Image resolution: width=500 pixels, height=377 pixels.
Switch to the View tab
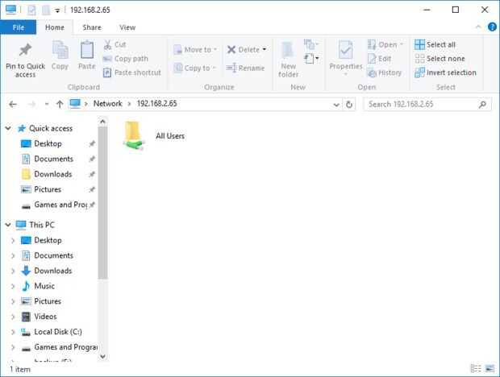coord(127,27)
